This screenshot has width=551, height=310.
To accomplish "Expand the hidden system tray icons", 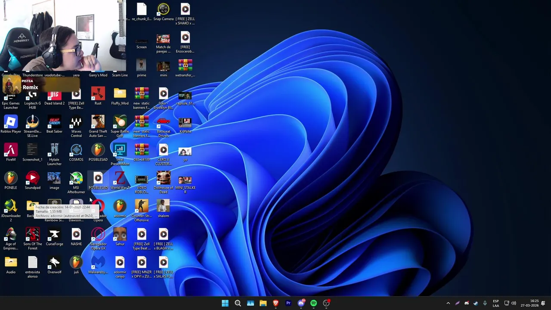I will pyautogui.click(x=448, y=303).
